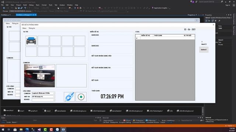
Task: Click the Properties panel Events lightning icon
Action: click(216, 21)
